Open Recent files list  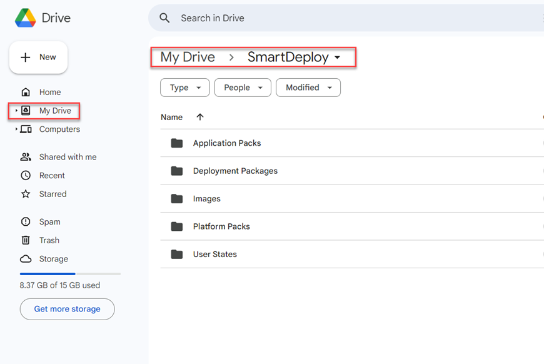52,175
